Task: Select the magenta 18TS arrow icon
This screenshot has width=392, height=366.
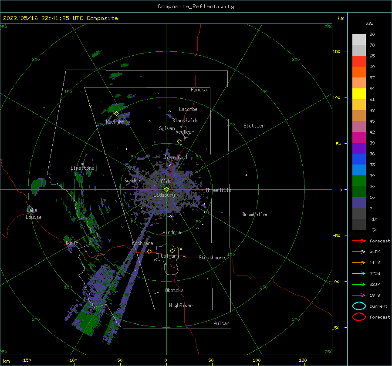Action: [359, 295]
